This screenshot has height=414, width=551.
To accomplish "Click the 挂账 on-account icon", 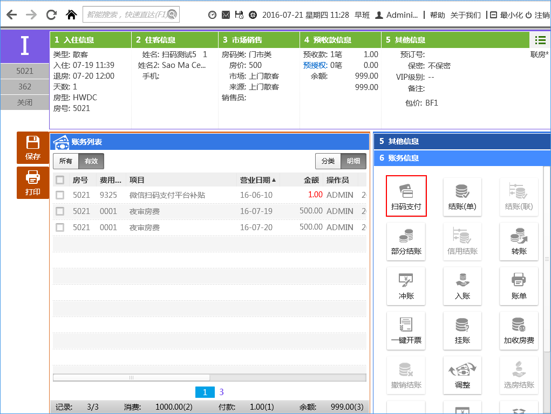I will tap(462, 330).
